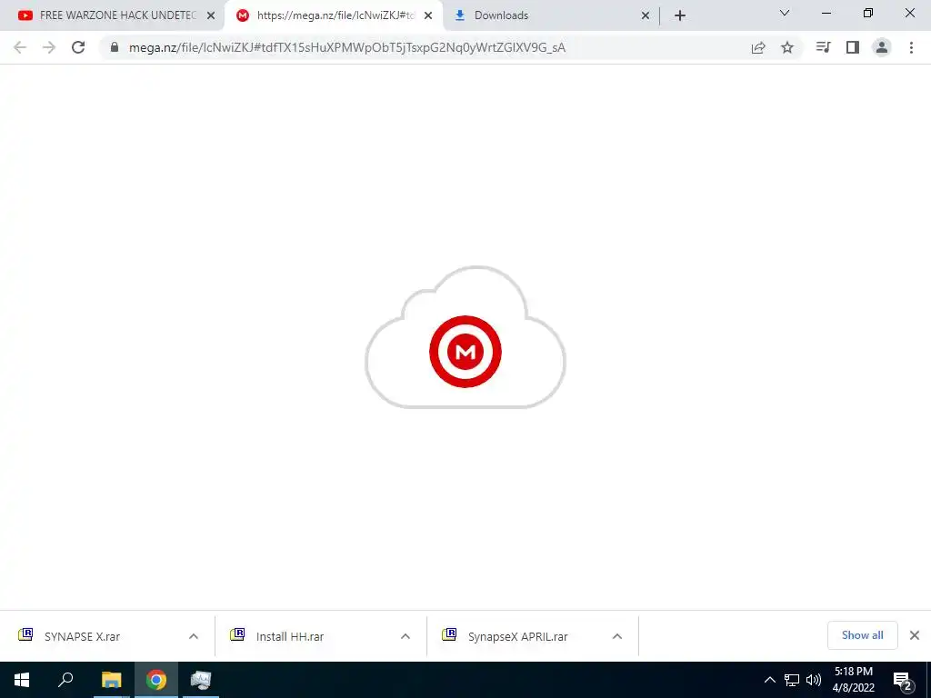Close the Downloads tab
The width and height of the screenshot is (931, 698).
click(x=646, y=15)
